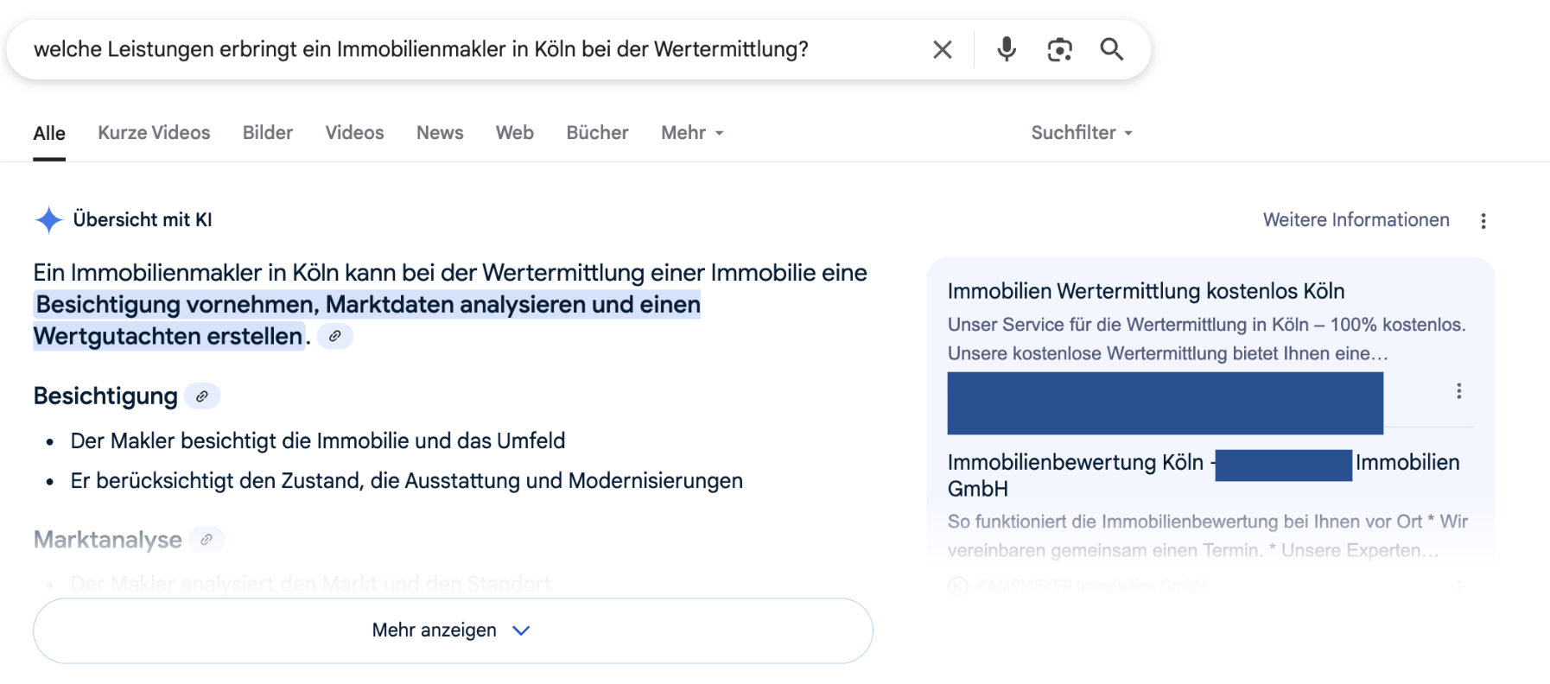This screenshot has width=1550, height=684.
Task: Open the Web tab
Action: click(x=515, y=133)
